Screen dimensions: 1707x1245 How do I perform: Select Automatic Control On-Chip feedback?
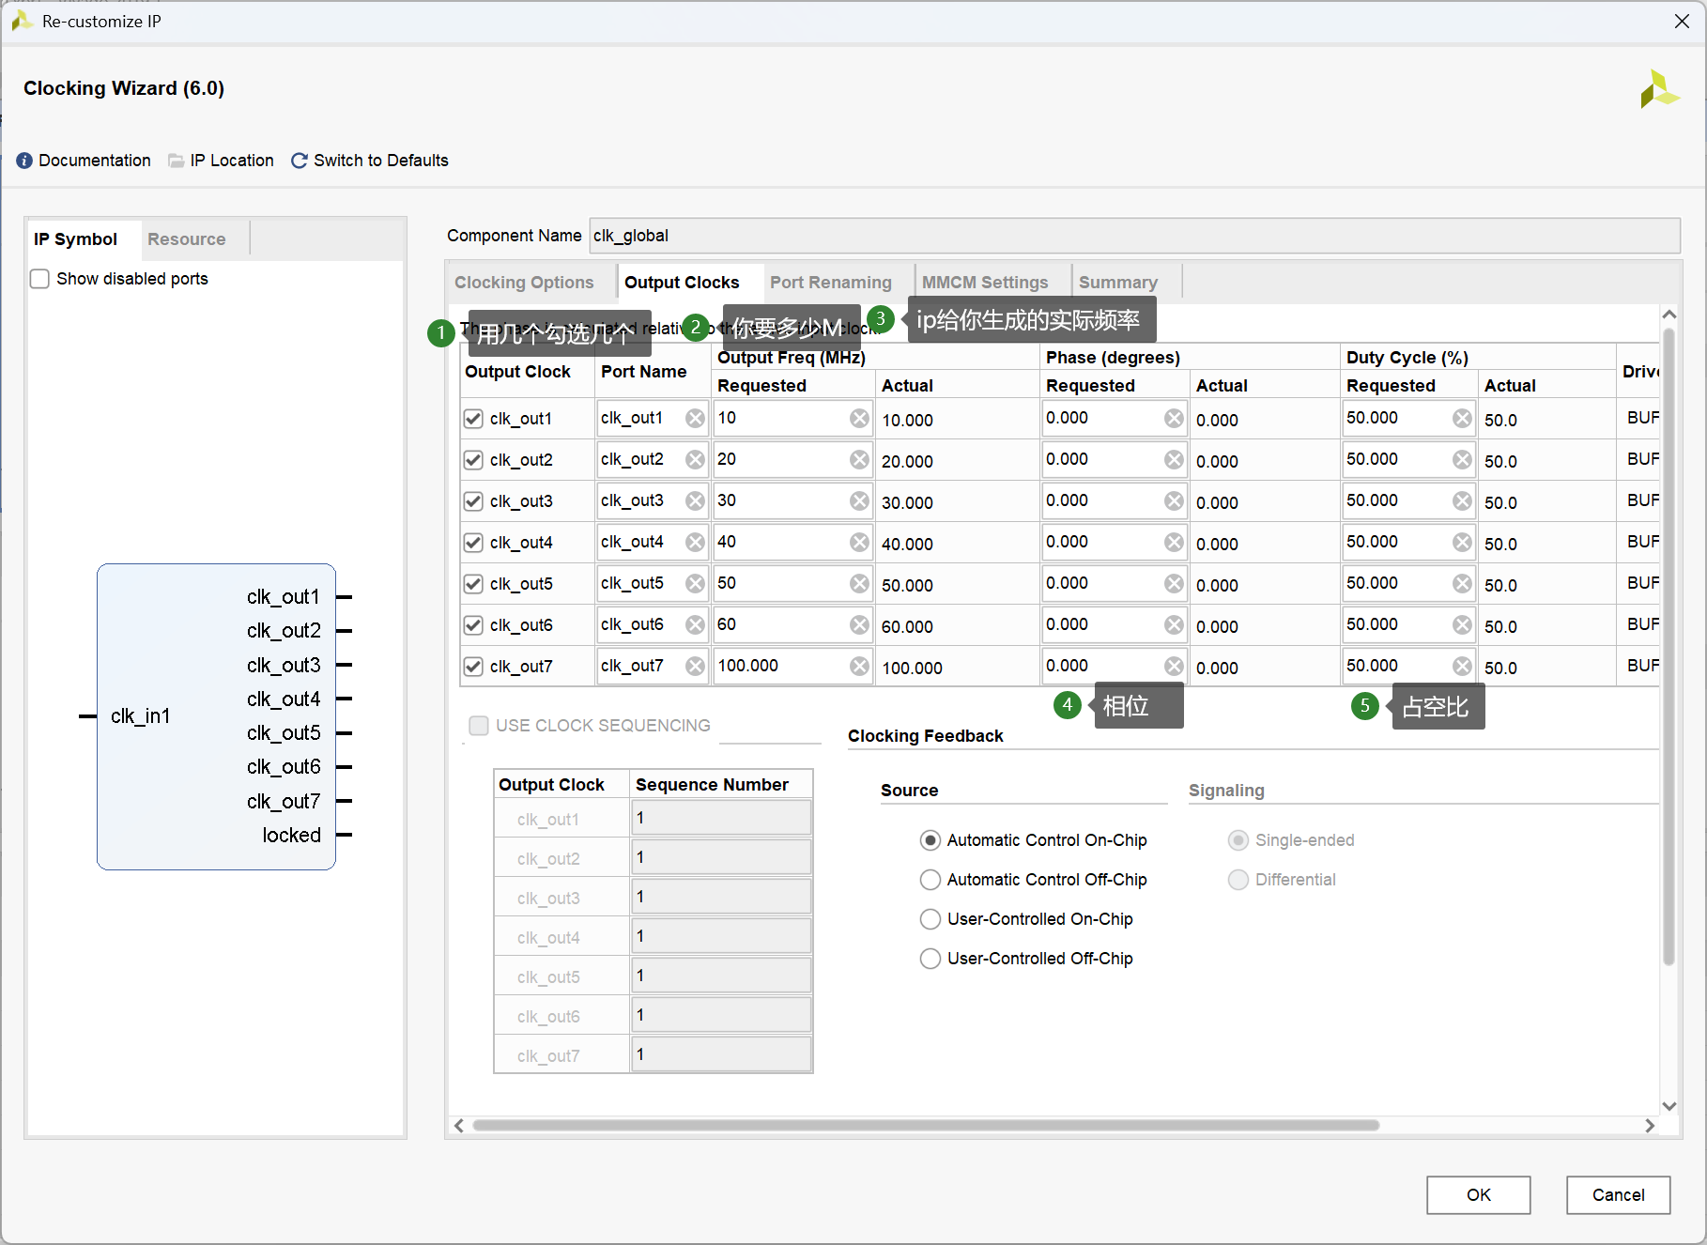pyautogui.click(x=930, y=840)
